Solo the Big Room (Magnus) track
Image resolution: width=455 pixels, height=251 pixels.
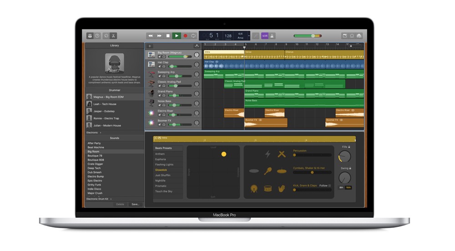pyautogui.click(x=164, y=56)
